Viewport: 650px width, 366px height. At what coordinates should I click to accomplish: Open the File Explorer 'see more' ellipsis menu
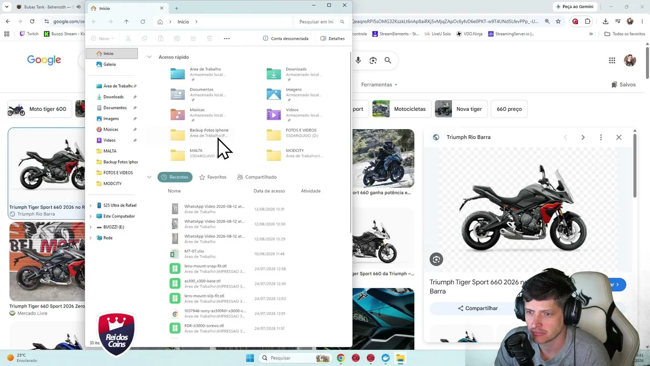(x=226, y=39)
